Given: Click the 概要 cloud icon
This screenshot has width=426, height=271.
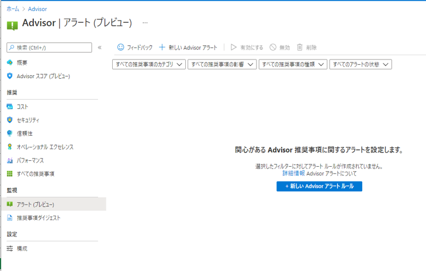Looking at the screenshot, I should tap(10, 62).
